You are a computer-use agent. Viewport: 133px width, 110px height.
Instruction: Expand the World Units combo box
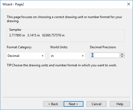pos(67,56)
